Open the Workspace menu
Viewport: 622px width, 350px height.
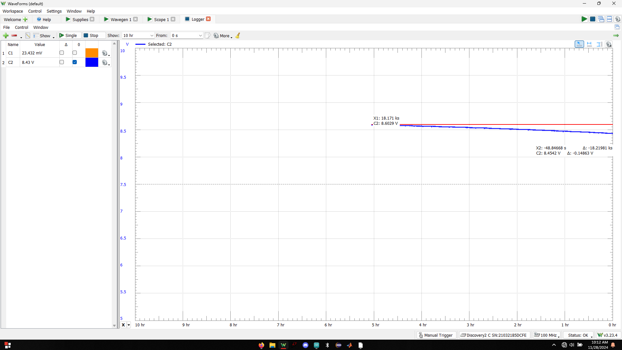point(13,11)
